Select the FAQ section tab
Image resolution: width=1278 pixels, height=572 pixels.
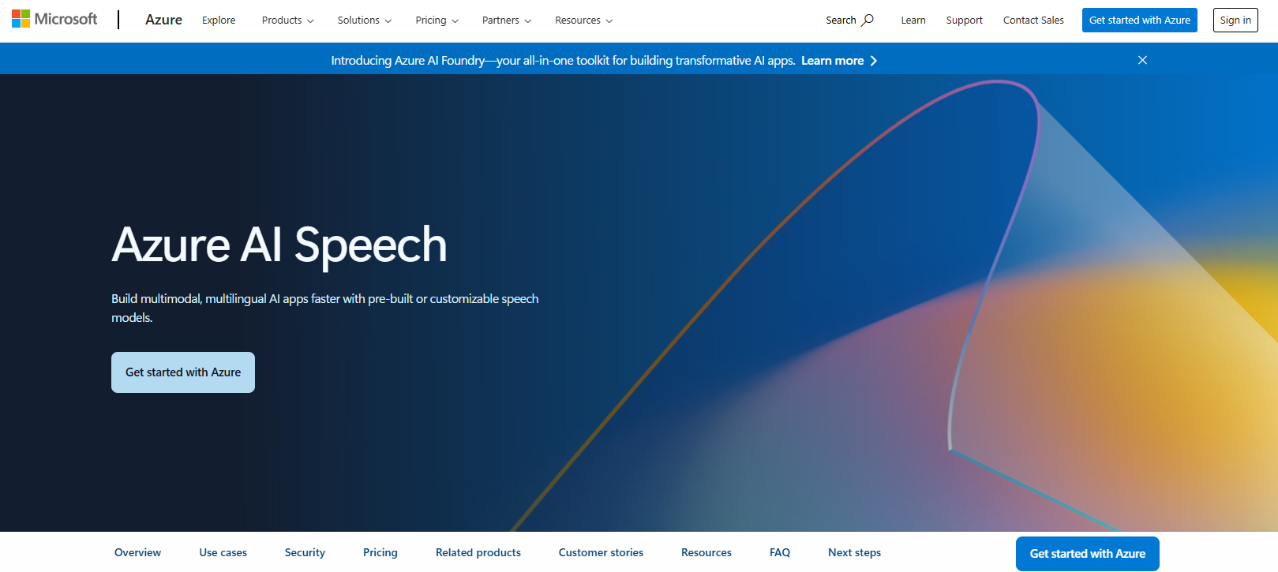pos(779,552)
